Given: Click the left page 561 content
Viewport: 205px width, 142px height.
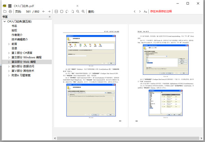Looking at the screenshot, I should (x=91, y=76).
